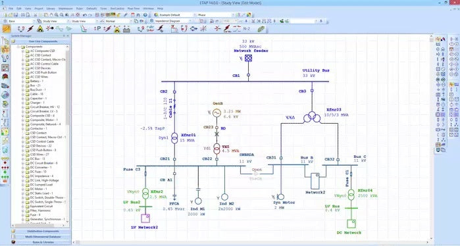Click the blue Help globe icon
Viewport: 460px width, 246px height.
pyautogui.click(x=145, y=14)
